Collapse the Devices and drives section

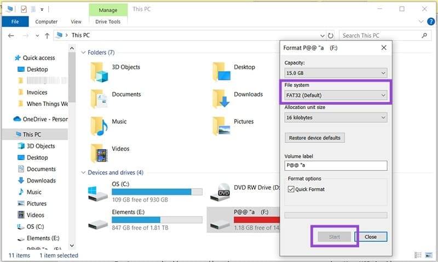84,173
